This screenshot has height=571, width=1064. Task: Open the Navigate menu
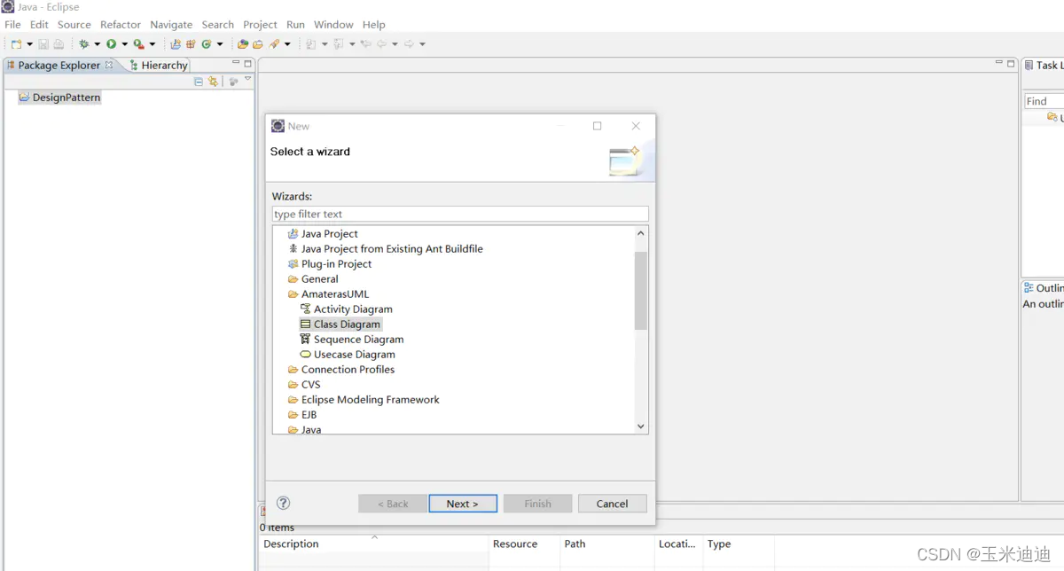tap(171, 25)
